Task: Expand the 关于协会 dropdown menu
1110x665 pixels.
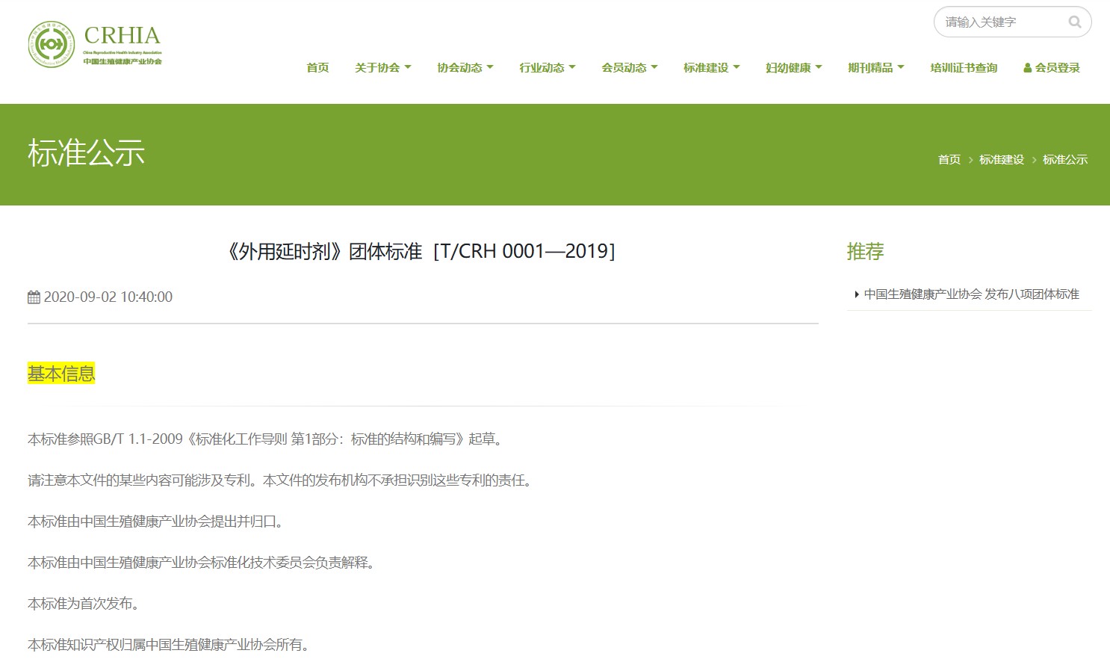Action: click(382, 68)
